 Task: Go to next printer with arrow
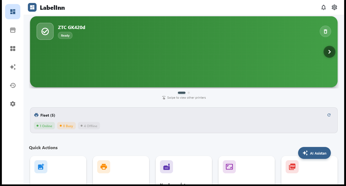[x=329, y=52]
